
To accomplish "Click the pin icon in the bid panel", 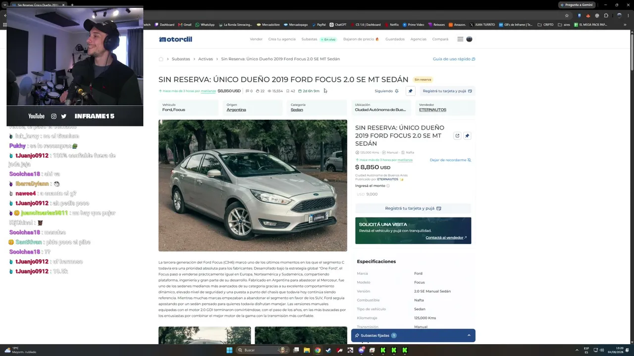I will click(x=467, y=135).
